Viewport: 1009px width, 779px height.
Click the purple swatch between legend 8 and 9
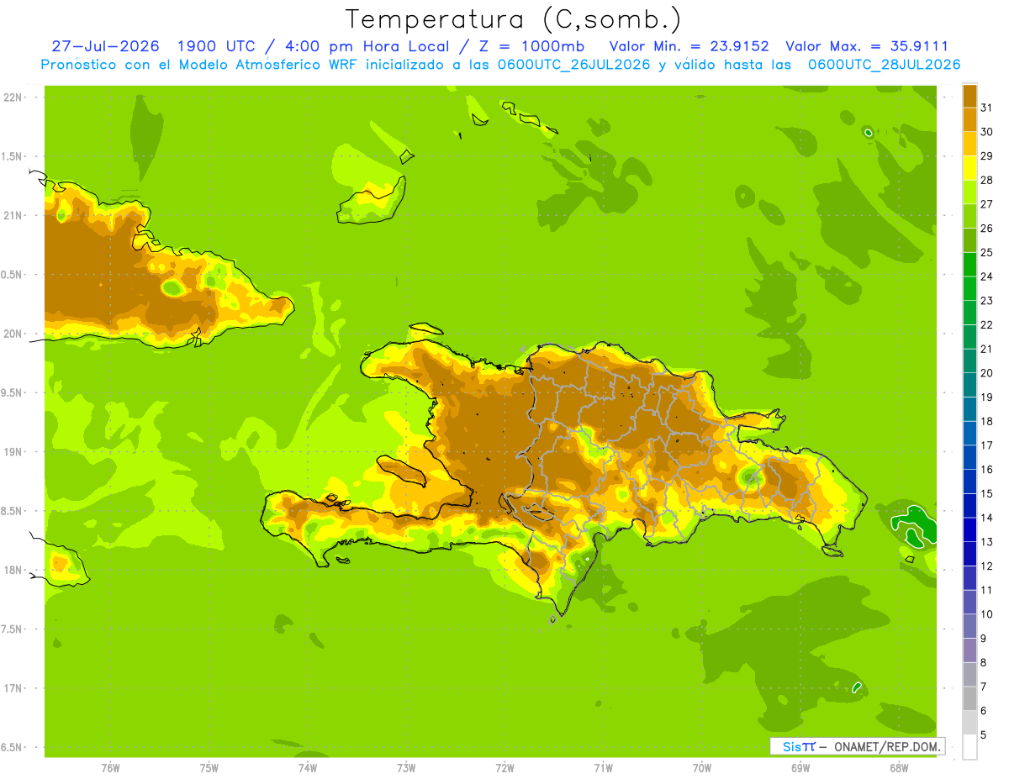click(969, 650)
